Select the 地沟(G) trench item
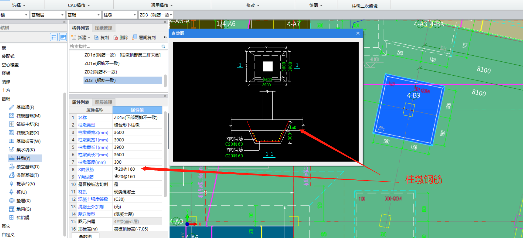This screenshot has width=523, height=238. [x=20, y=209]
